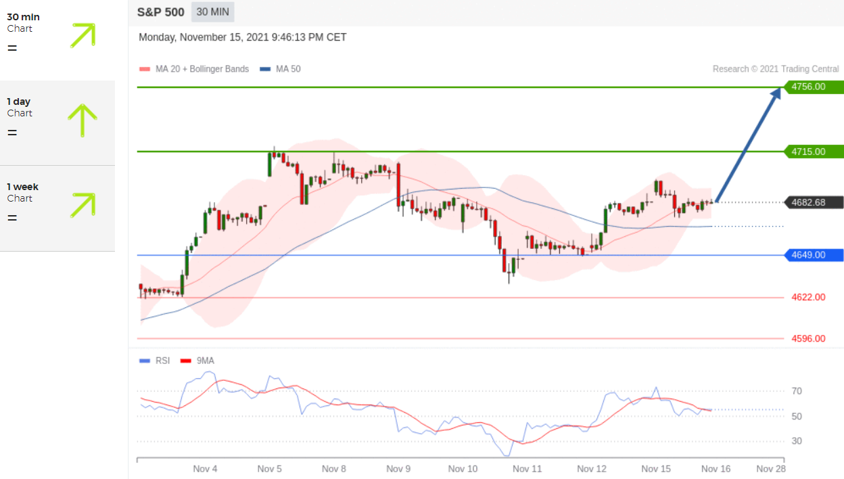Click the equals sign under 1 day Chart
Image resolution: width=844 pixels, height=479 pixels.
[12, 133]
